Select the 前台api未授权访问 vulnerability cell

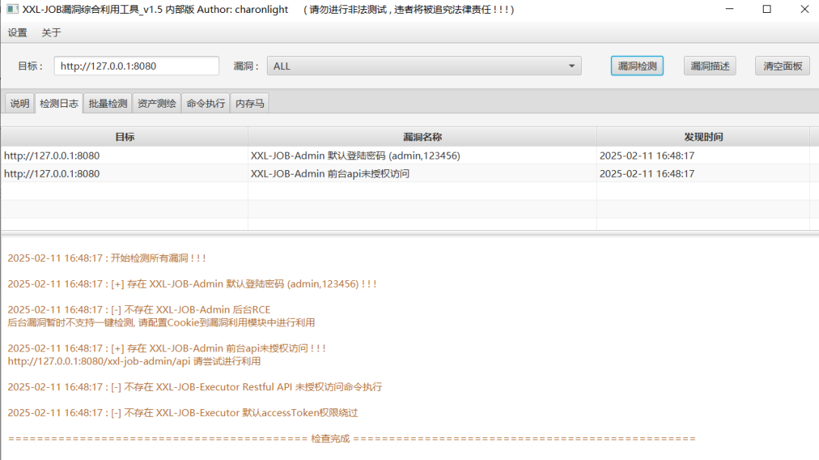click(x=422, y=174)
